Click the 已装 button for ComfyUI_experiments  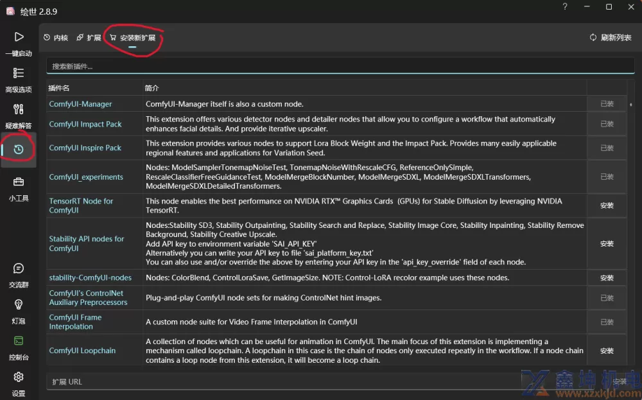607,177
